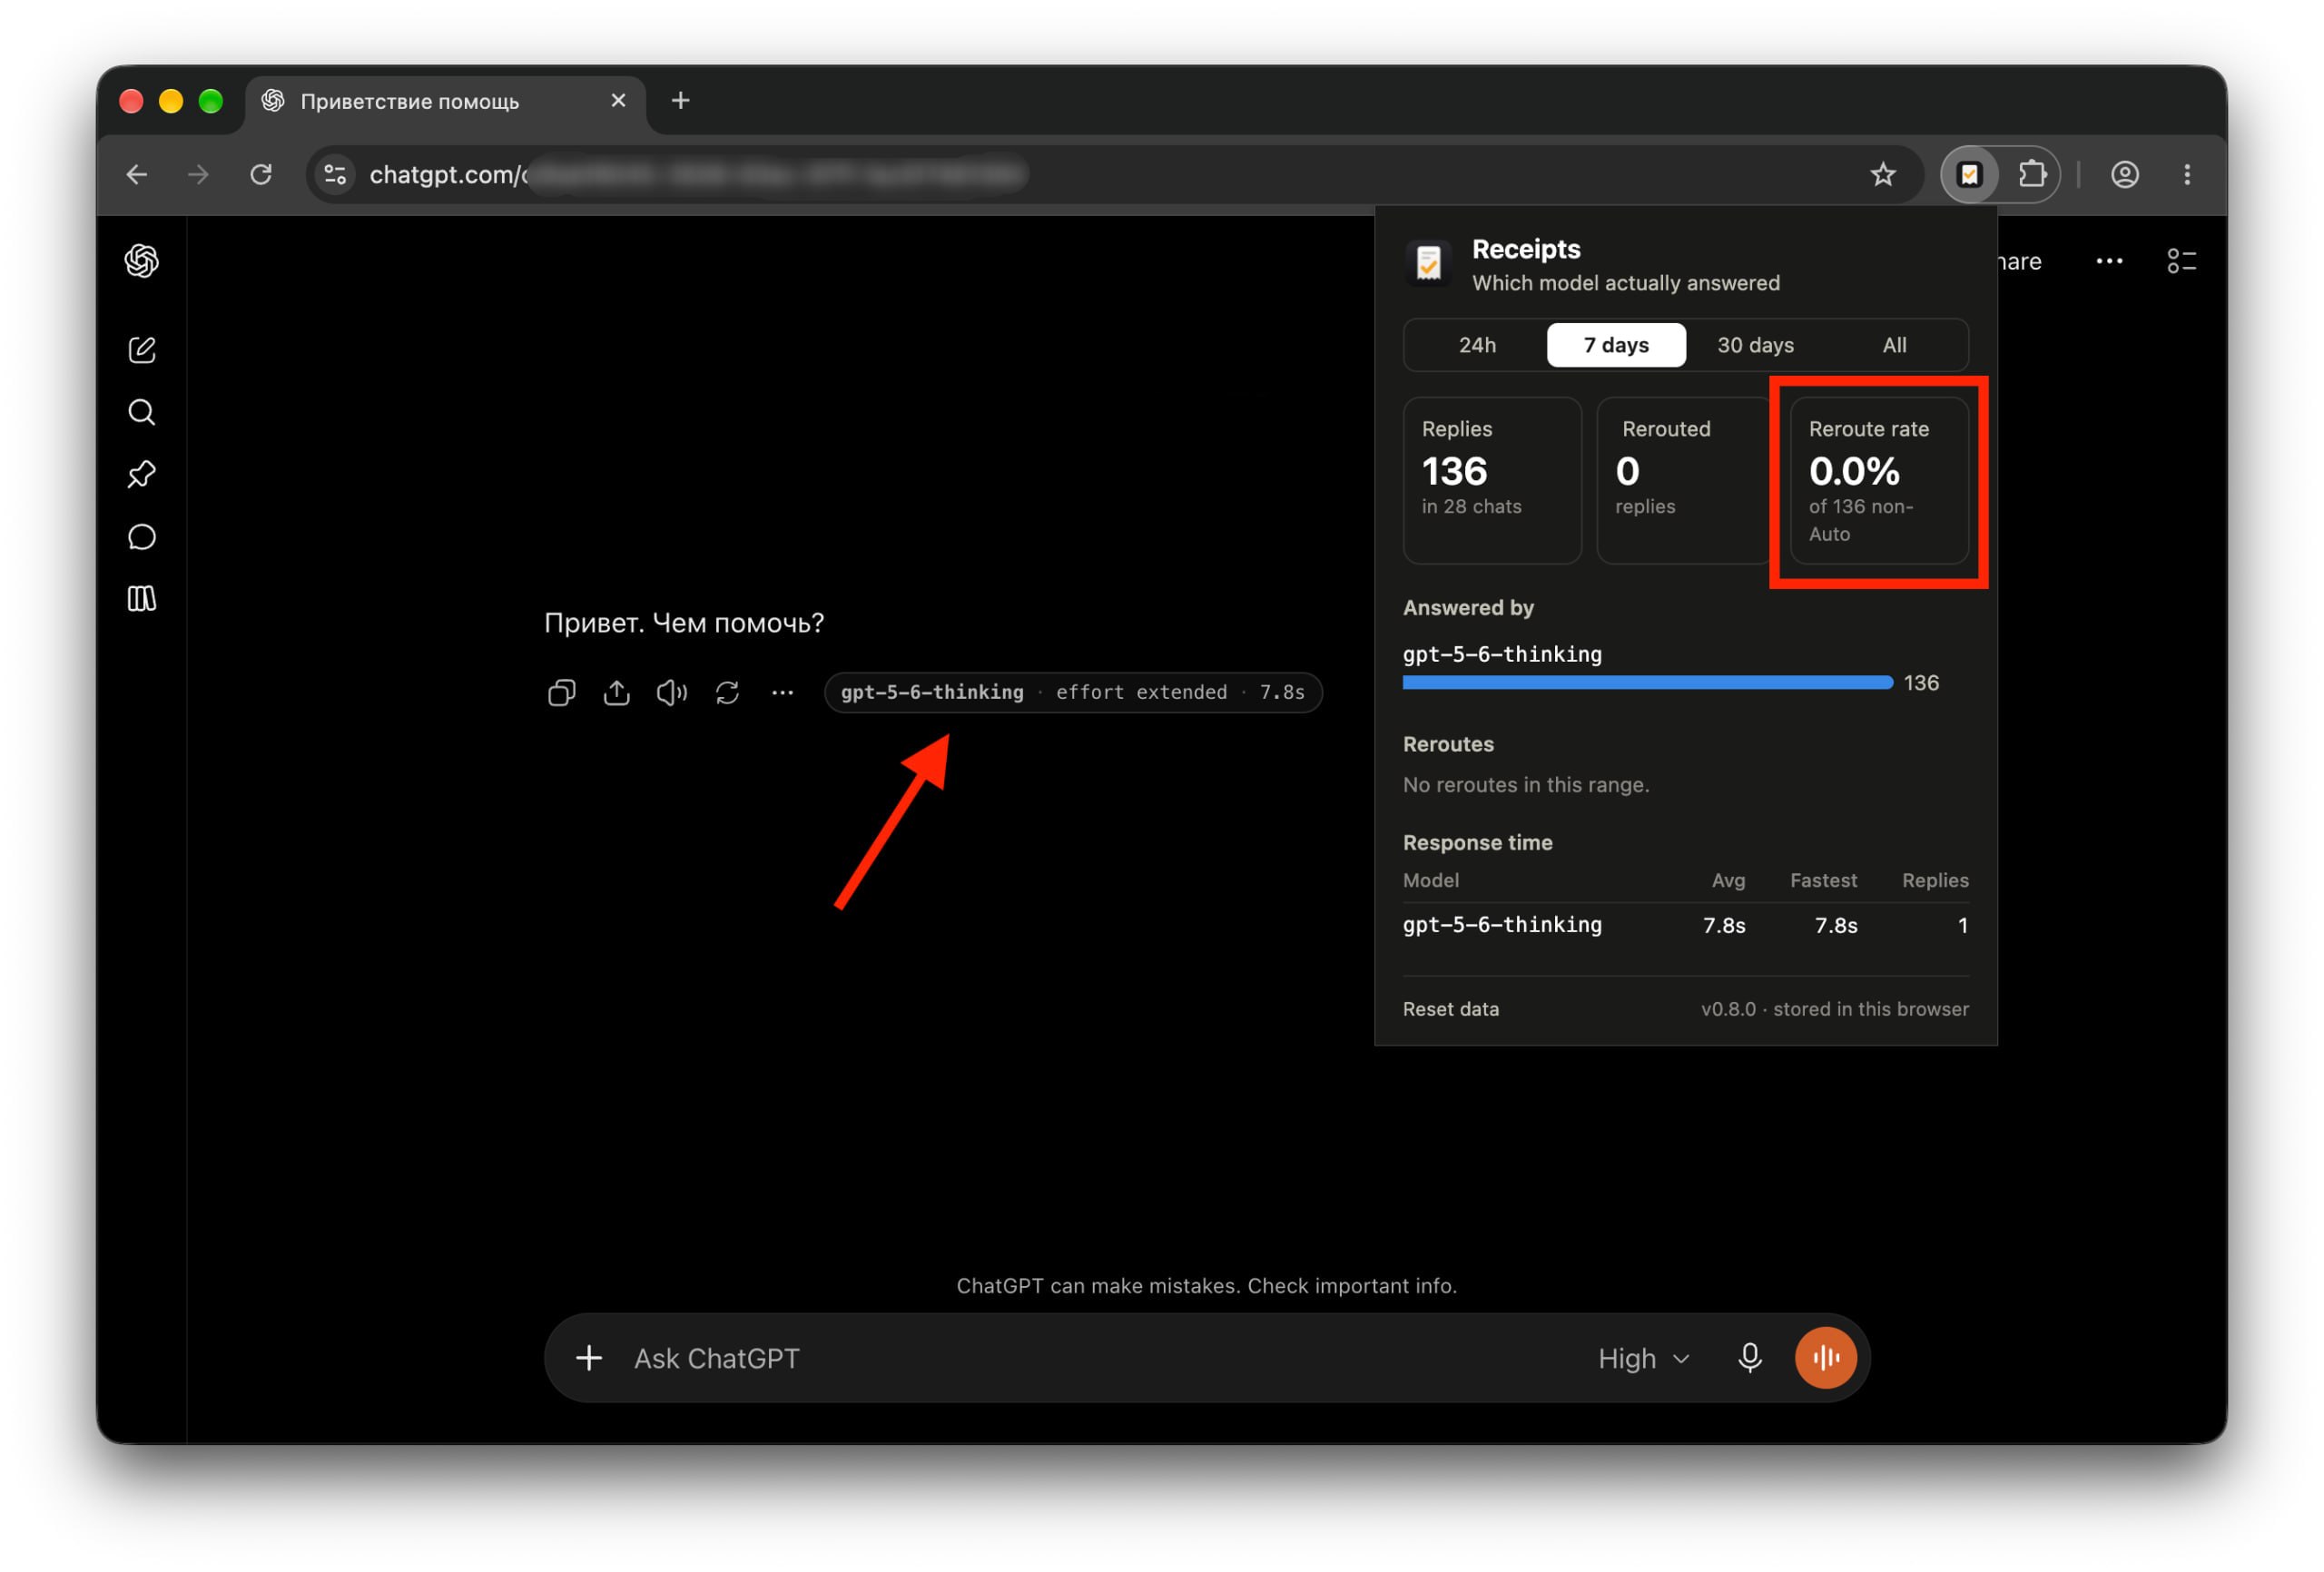Play reply aloud with speaker icon

[x=672, y=692]
